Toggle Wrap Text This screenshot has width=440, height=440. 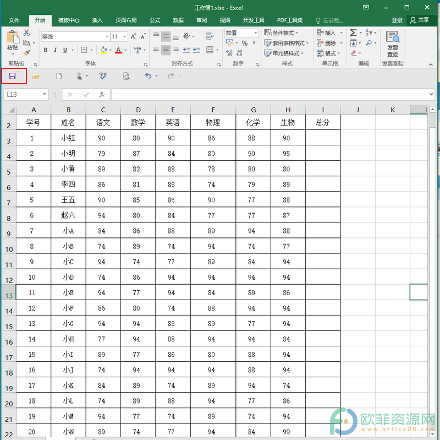(x=210, y=36)
